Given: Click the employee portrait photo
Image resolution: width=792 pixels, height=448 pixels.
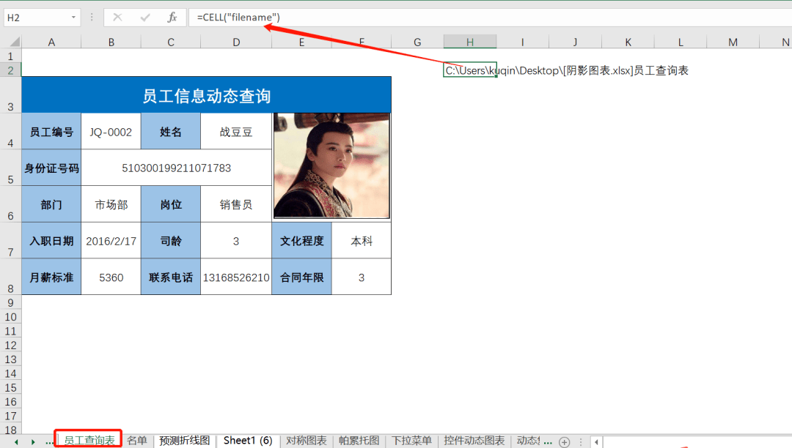Looking at the screenshot, I should click(x=331, y=165).
